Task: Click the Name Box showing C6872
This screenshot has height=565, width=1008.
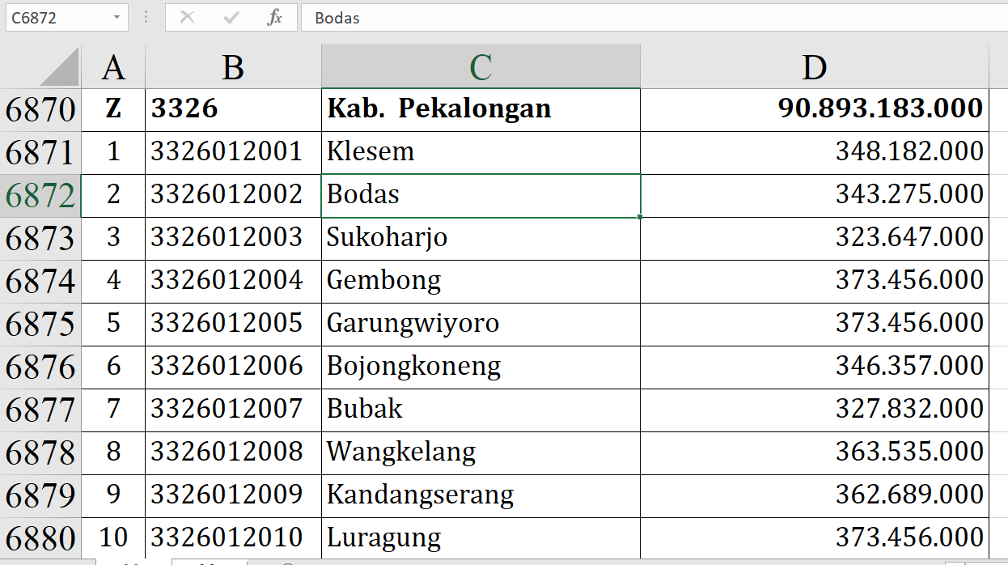Action: point(55,18)
